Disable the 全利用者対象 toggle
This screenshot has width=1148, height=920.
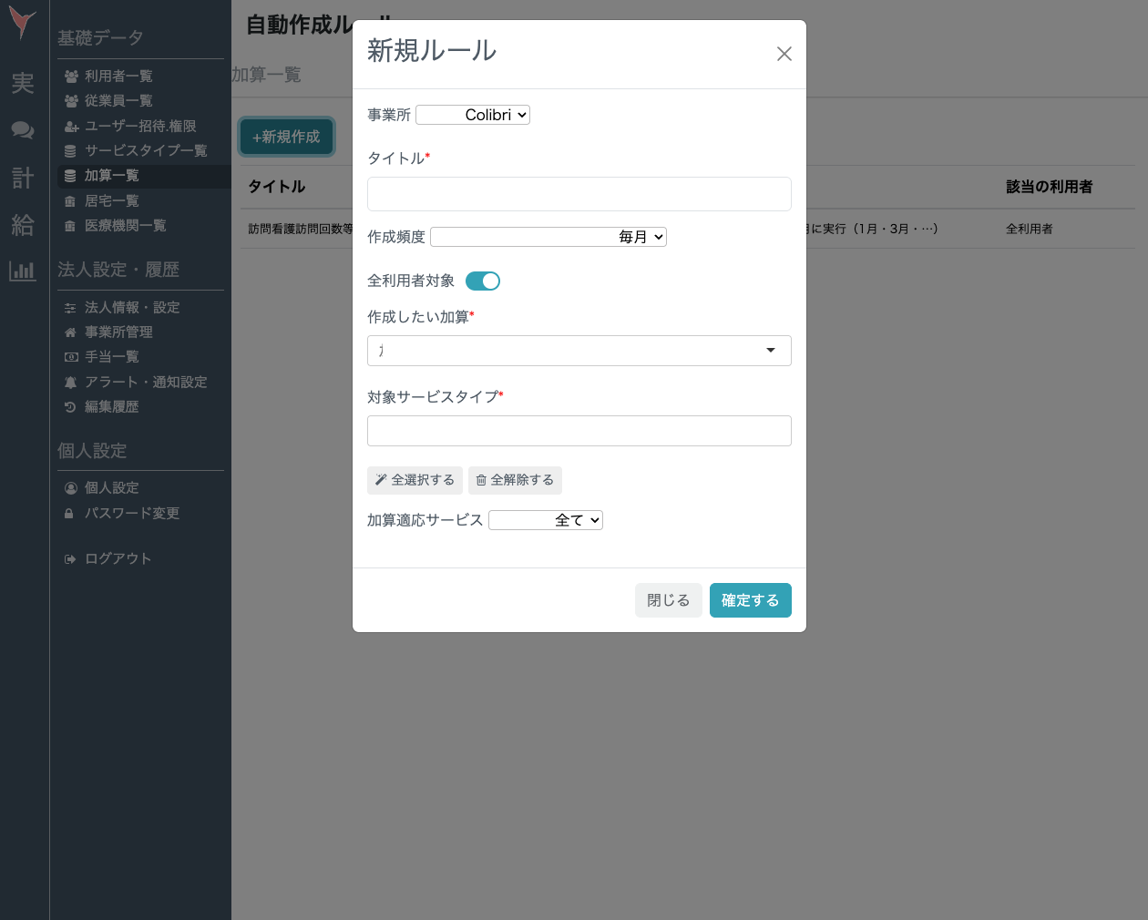click(x=483, y=281)
